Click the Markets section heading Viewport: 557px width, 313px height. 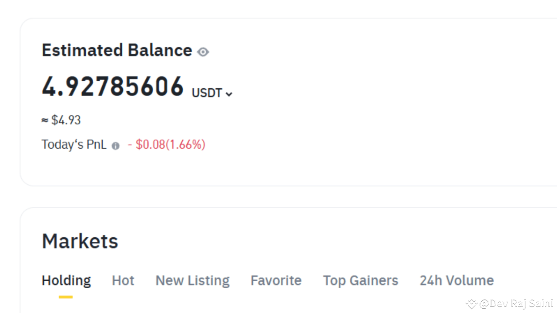(x=80, y=241)
